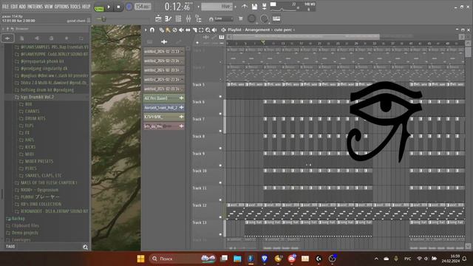Toggle mute on Track 12
This screenshot has height=266, width=473.
[220, 216]
